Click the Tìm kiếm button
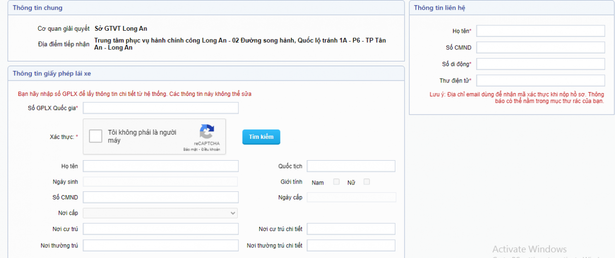The image size is (615, 258). (x=261, y=137)
